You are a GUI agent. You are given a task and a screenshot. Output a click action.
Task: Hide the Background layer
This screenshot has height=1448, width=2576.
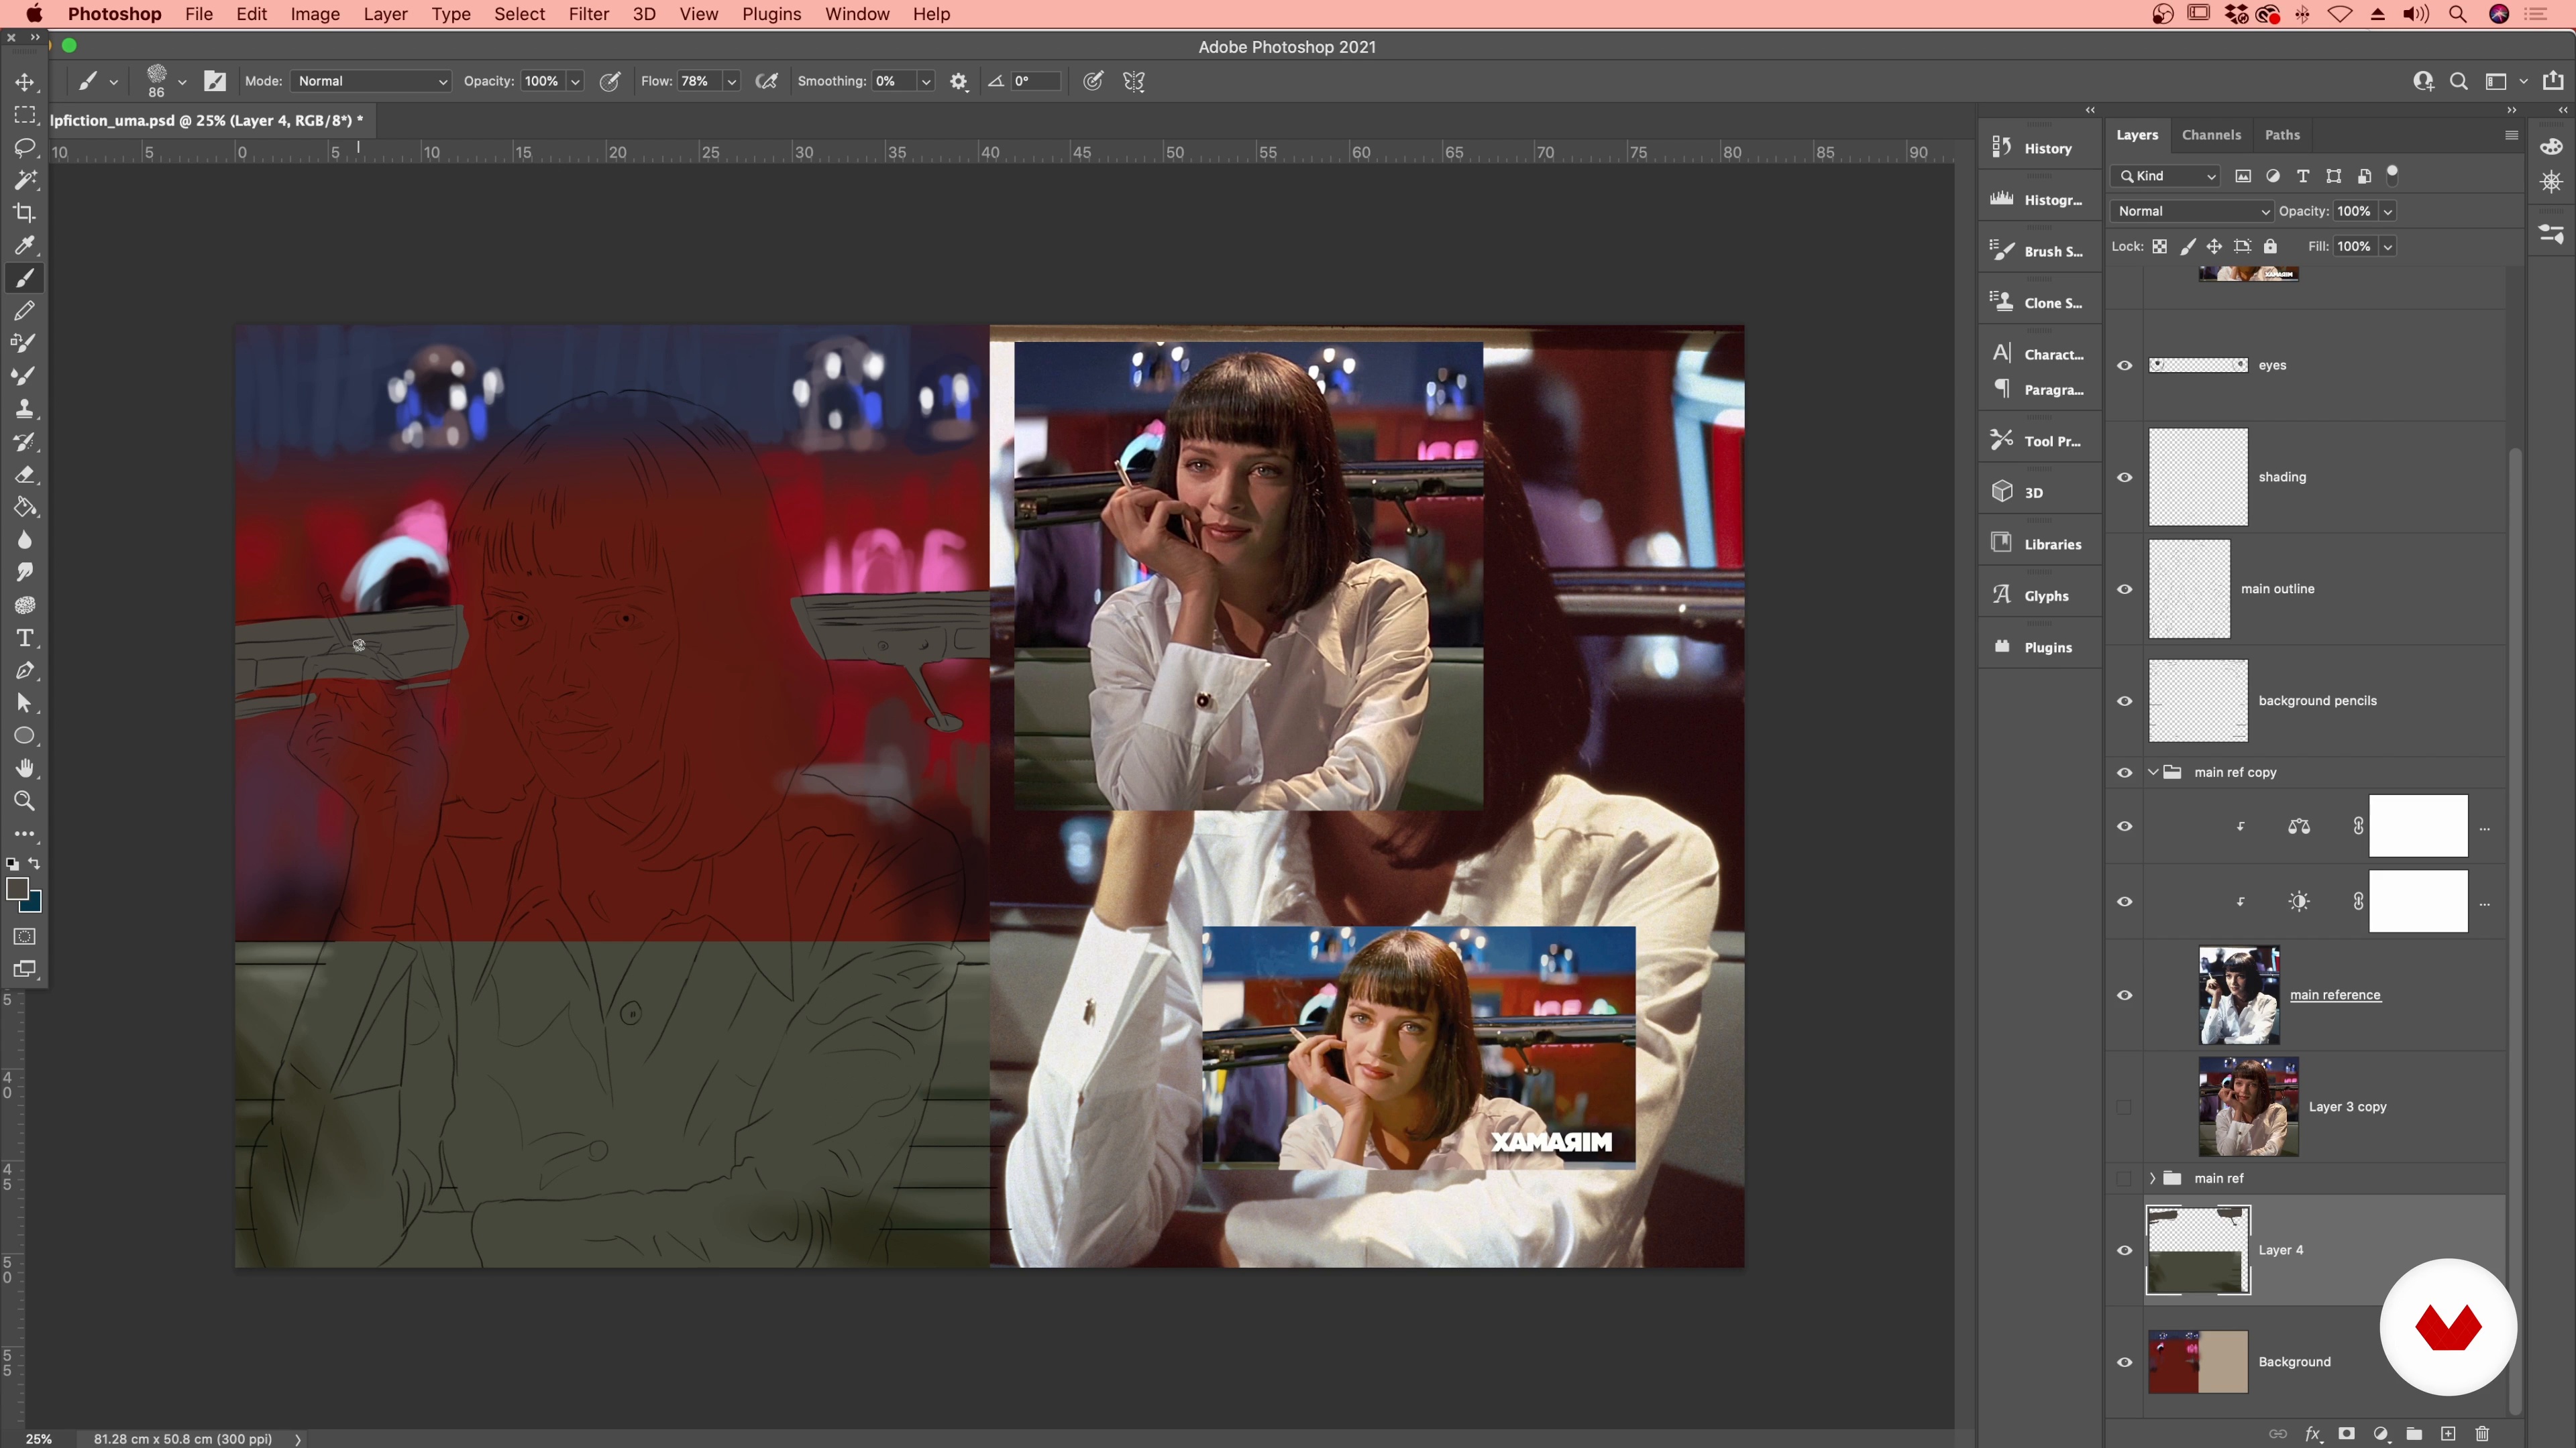coord(2124,1362)
